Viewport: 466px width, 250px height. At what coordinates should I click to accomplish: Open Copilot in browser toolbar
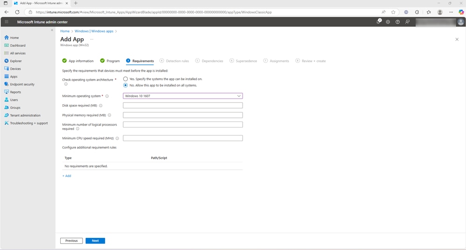point(461,12)
